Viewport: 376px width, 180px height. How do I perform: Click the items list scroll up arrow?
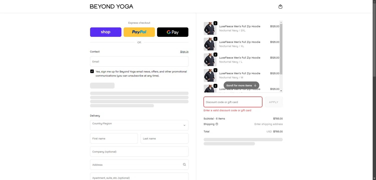pos(281,22)
